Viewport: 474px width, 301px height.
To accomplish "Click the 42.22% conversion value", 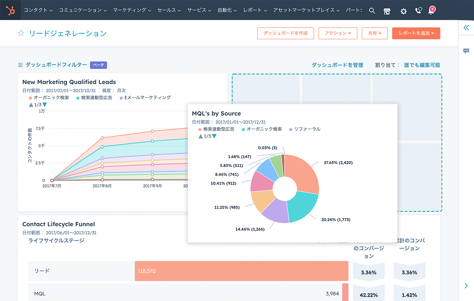I will 369,295.
